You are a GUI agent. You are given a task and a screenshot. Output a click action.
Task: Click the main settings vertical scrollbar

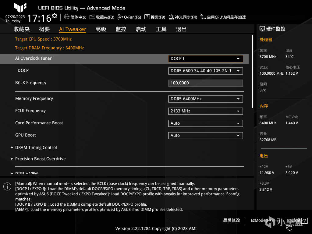tap(252, 72)
